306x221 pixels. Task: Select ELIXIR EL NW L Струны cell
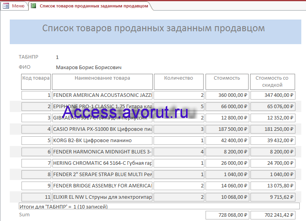point(102,197)
